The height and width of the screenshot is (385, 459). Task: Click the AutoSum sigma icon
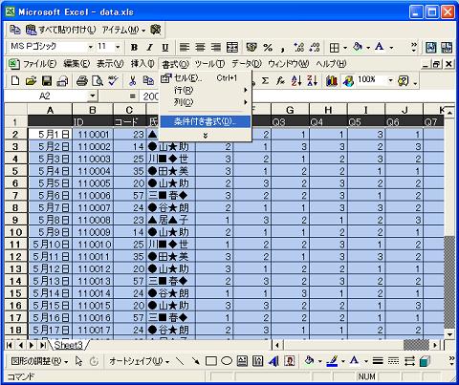click(265, 81)
